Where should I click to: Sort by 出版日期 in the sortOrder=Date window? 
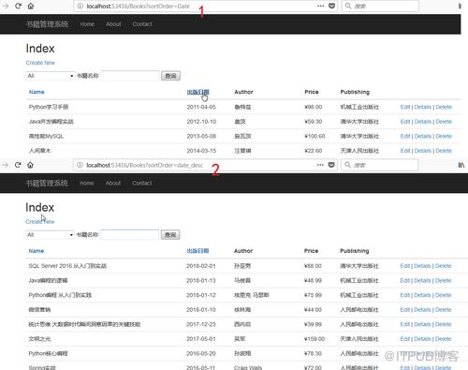(197, 92)
